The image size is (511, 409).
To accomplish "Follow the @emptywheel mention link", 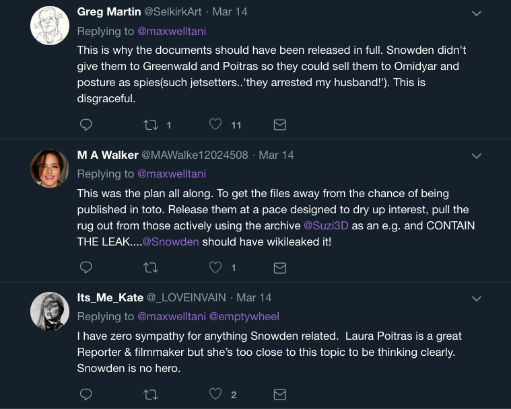I will [244, 316].
